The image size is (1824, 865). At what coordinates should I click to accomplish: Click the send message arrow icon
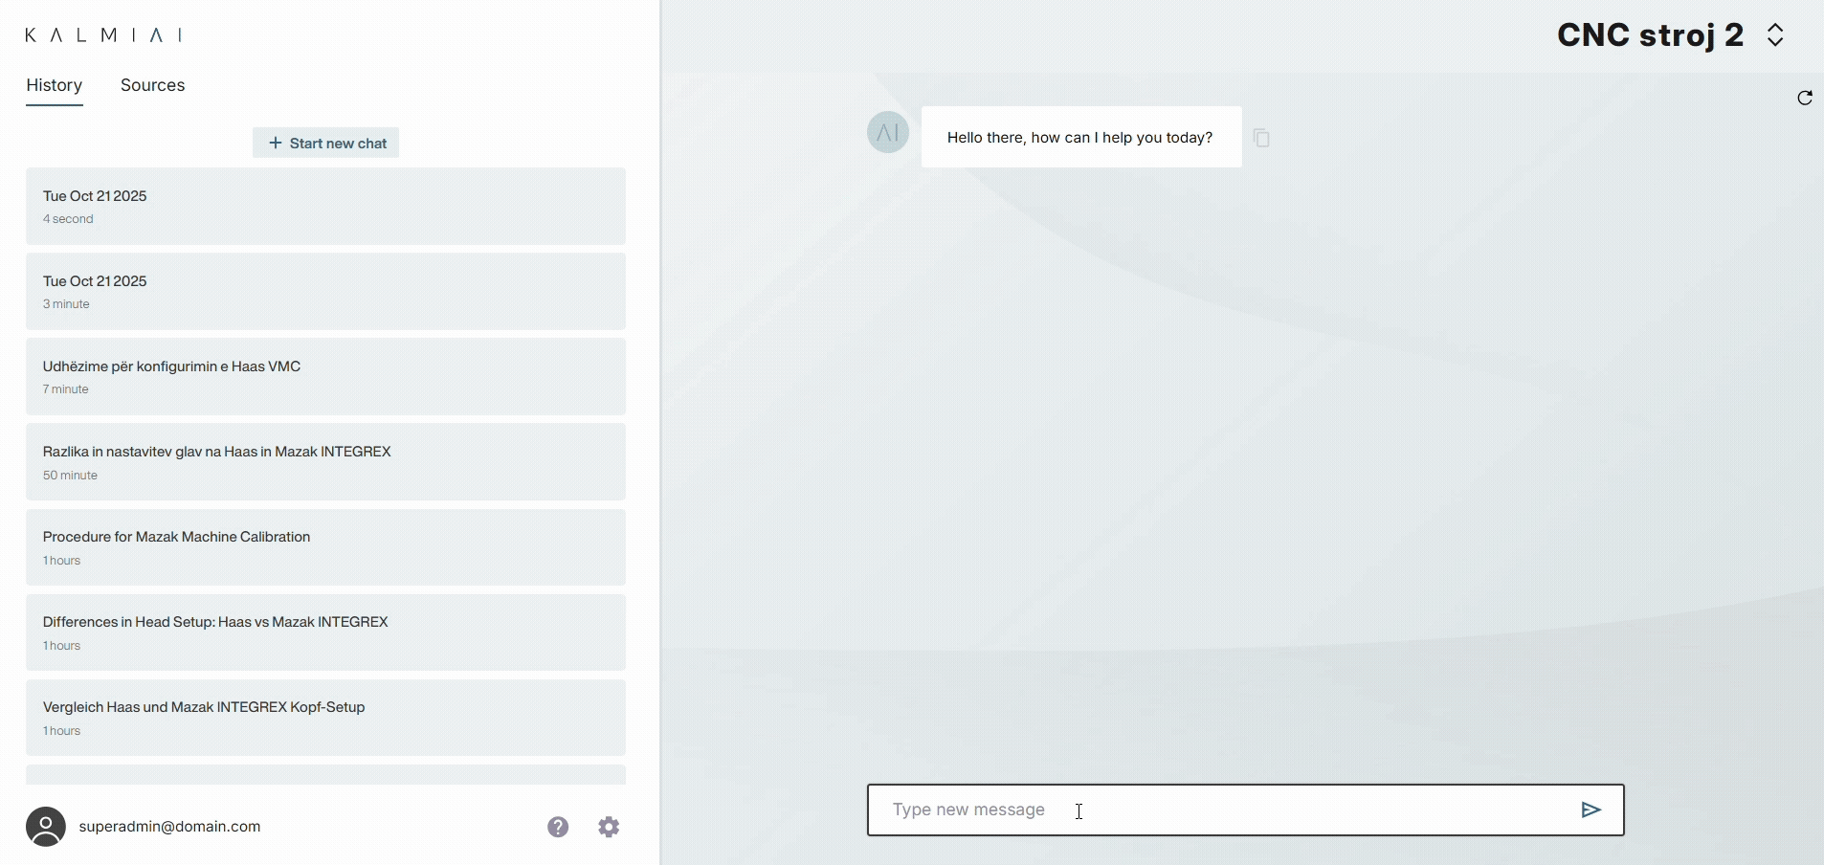coord(1590,810)
